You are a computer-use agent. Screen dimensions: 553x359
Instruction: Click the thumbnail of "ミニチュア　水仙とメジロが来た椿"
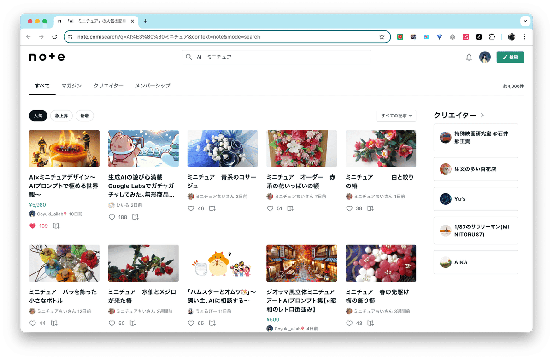click(143, 263)
